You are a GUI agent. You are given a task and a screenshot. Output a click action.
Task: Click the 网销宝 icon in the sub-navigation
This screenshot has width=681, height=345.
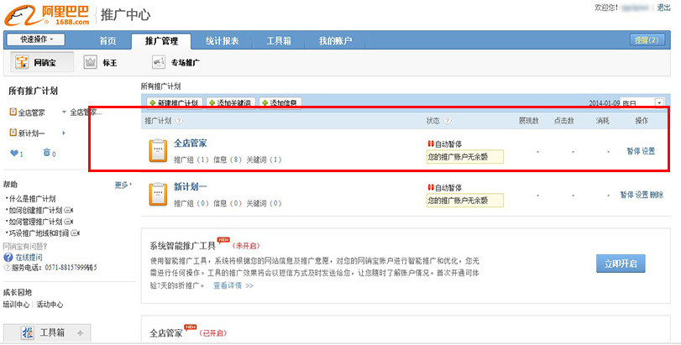click(22, 63)
